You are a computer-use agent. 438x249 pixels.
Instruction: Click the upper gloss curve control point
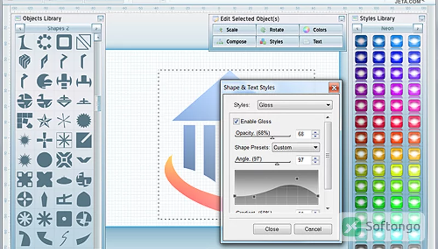[x=297, y=179]
